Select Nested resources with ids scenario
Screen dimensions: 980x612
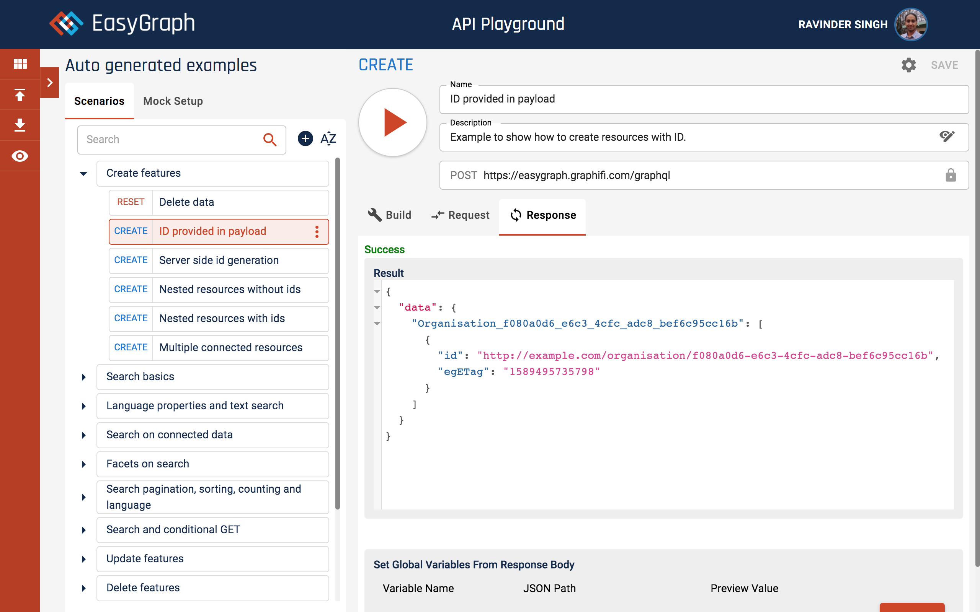tap(219, 319)
